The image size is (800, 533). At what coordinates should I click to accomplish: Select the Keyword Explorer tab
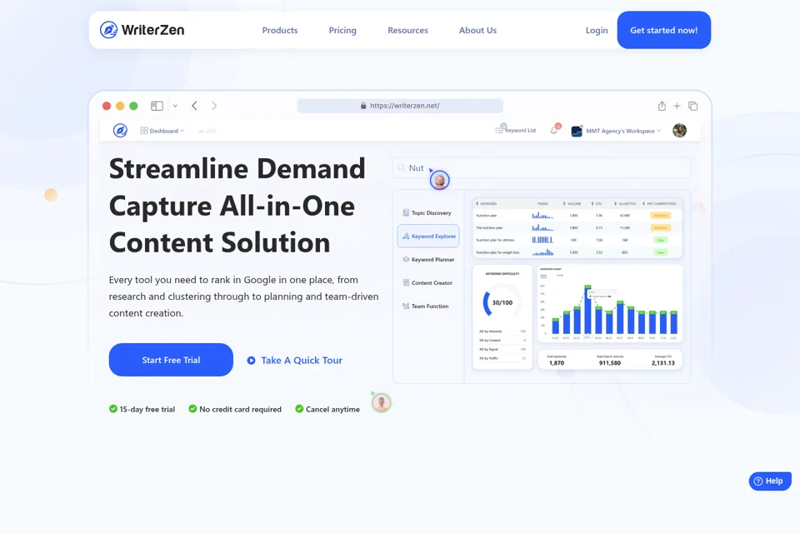tap(428, 237)
